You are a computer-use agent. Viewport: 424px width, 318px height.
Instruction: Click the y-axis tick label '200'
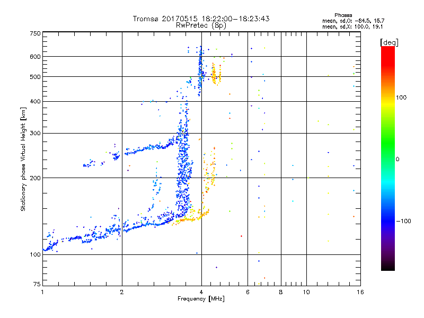coord(35,178)
